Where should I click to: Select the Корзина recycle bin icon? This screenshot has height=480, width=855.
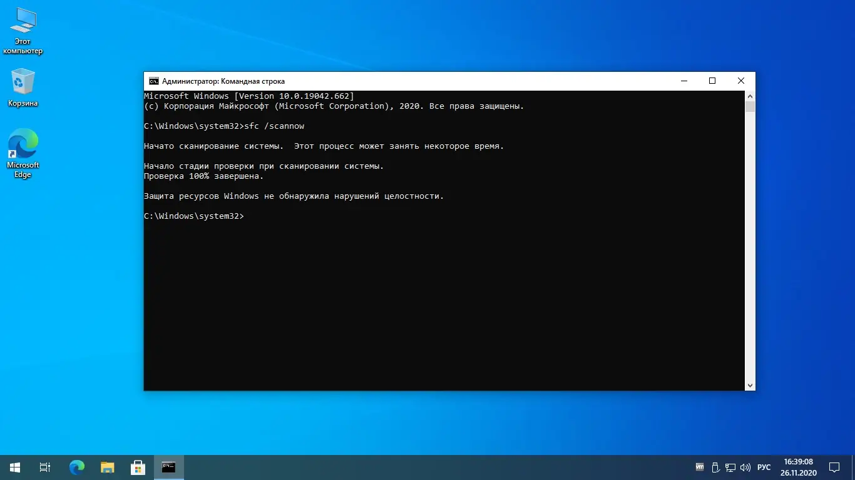coord(23,87)
